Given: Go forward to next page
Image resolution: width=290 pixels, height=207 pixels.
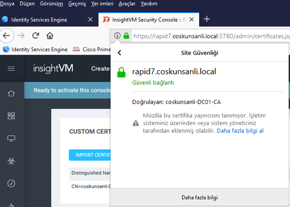Looking at the screenshot, I should point(21,35).
